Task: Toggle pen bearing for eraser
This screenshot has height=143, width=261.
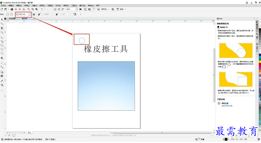Action: [57, 14]
